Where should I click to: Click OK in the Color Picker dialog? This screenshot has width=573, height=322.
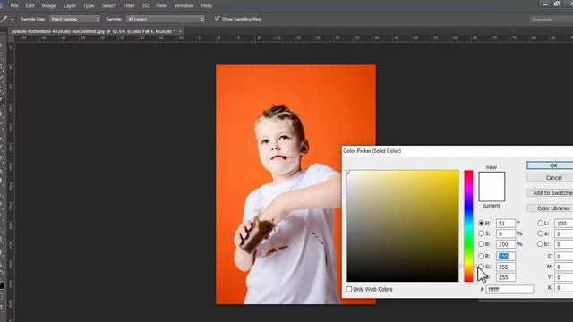tap(550, 165)
